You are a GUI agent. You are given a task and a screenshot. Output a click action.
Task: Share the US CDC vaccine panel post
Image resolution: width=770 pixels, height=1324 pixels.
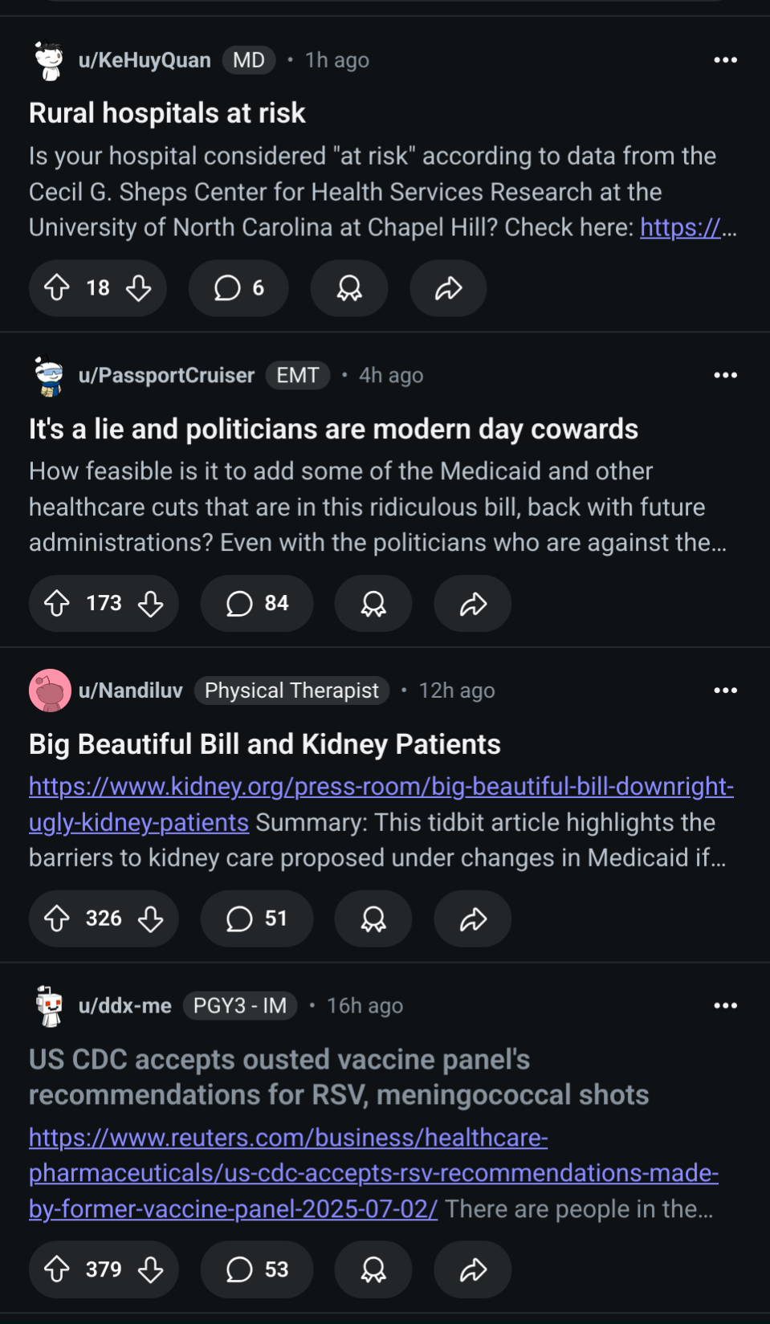pyautogui.click(x=473, y=1269)
